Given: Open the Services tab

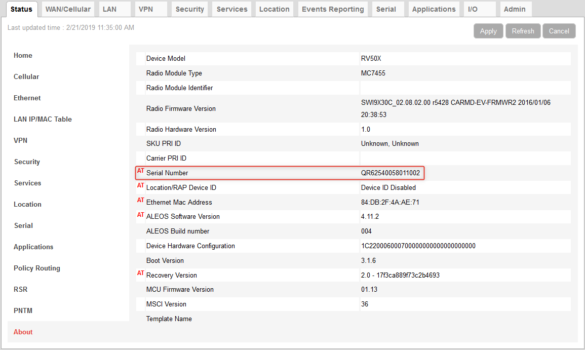Looking at the screenshot, I should pos(231,9).
